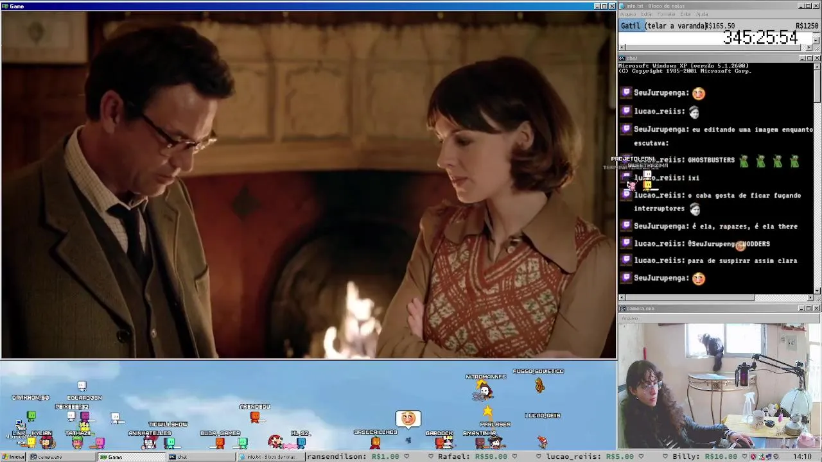Click the GHOSTBUSTERS chat message
Image resolution: width=822 pixels, height=462 pixels.
click(711, 160)
